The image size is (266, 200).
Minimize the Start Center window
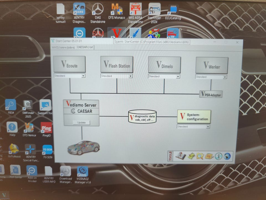pos(214,42)
